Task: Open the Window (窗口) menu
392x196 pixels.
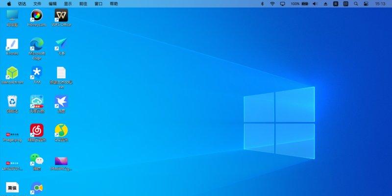Action: coord(98,4)
